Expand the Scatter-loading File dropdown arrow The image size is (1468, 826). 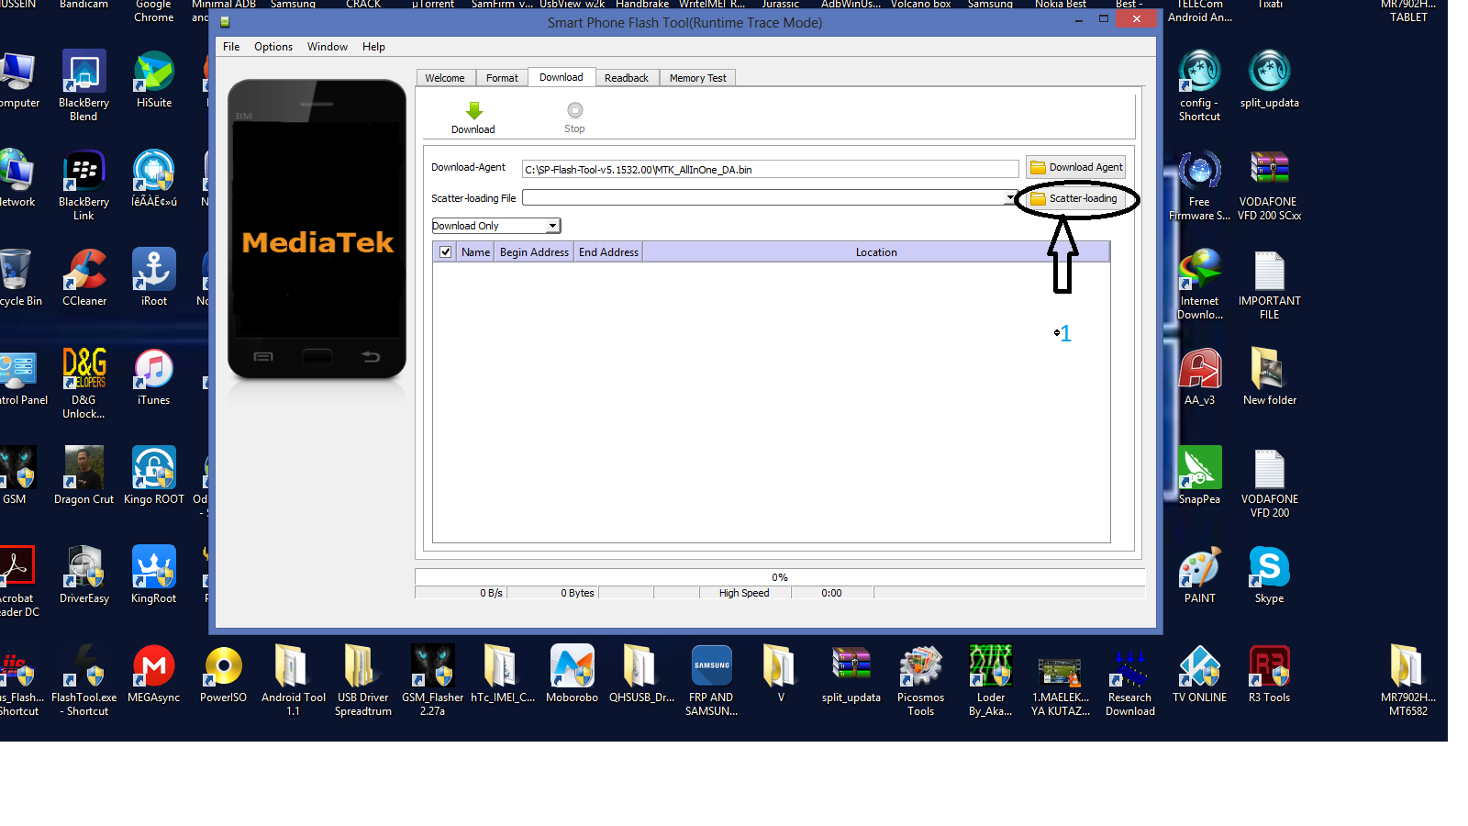point(1010,198)
